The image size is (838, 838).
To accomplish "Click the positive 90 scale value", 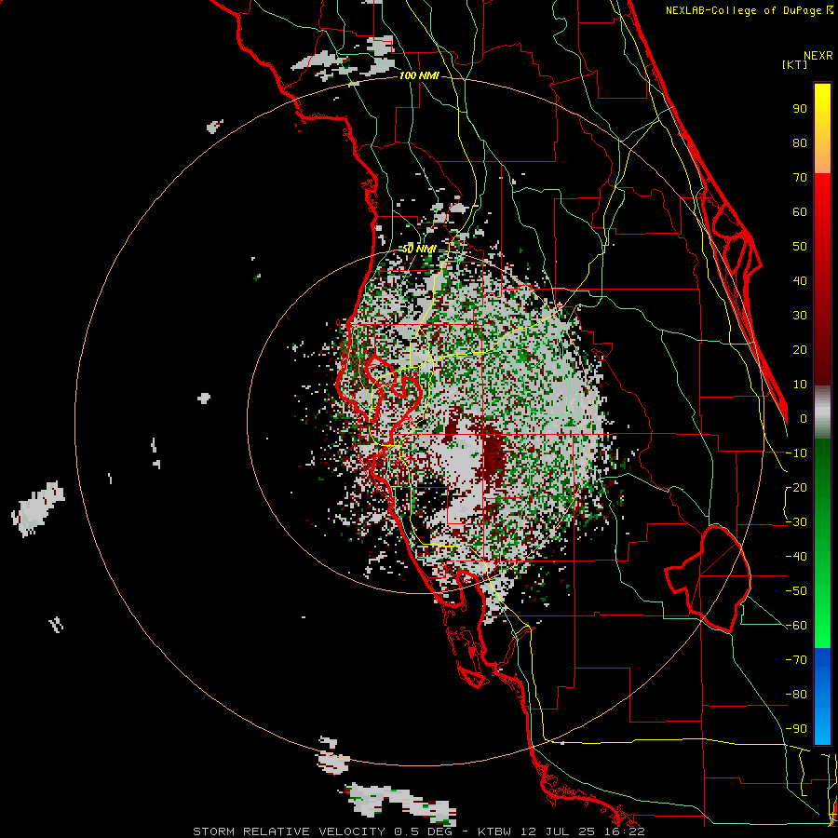I will tap(800, 109).
